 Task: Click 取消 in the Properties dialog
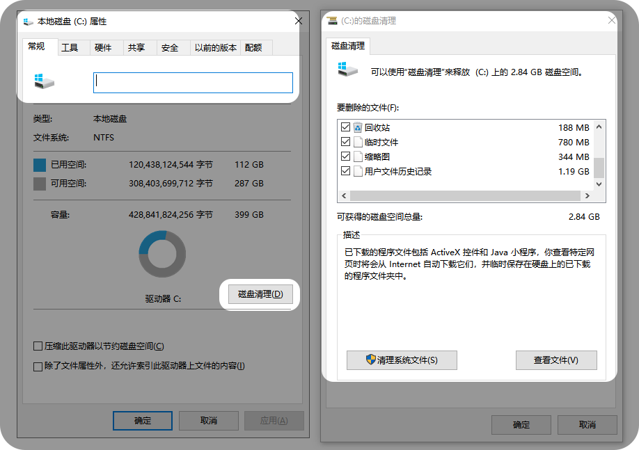209,421
